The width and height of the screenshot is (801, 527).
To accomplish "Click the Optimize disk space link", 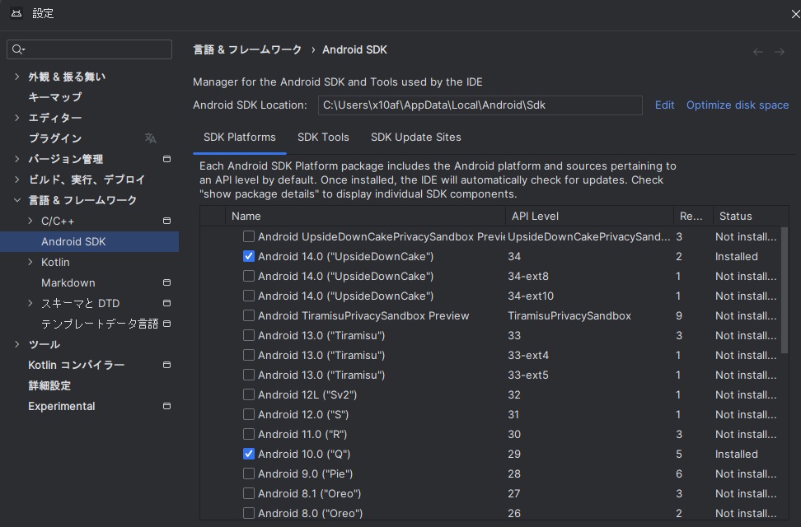I will [737, 105].
